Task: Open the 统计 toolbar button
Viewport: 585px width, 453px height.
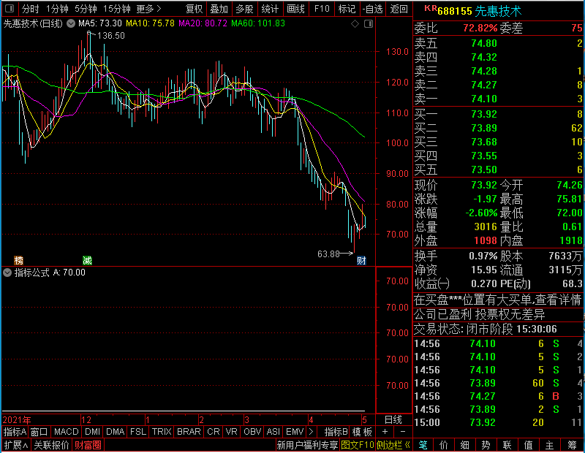Action: (270, 9)
